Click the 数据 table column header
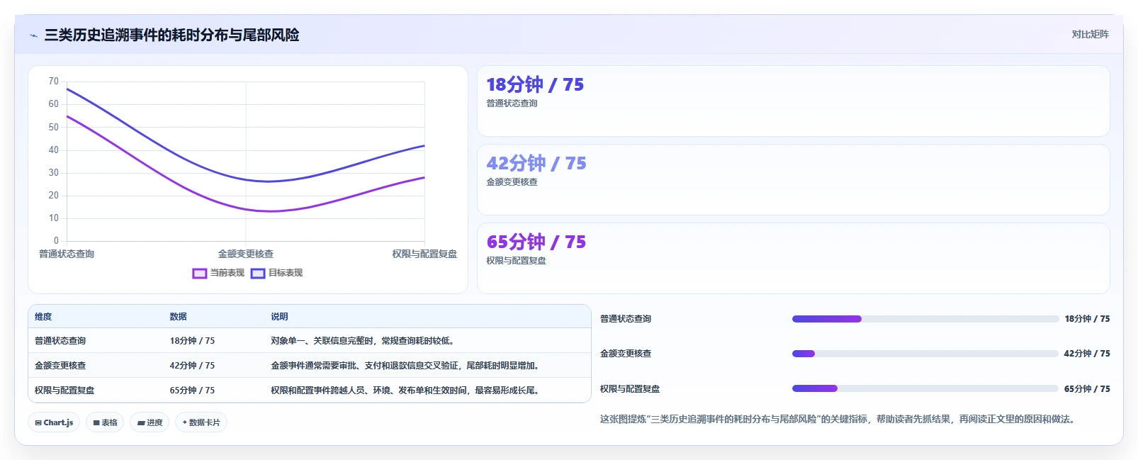This screenshot has width=1138, height=460. tap(178, 317)
